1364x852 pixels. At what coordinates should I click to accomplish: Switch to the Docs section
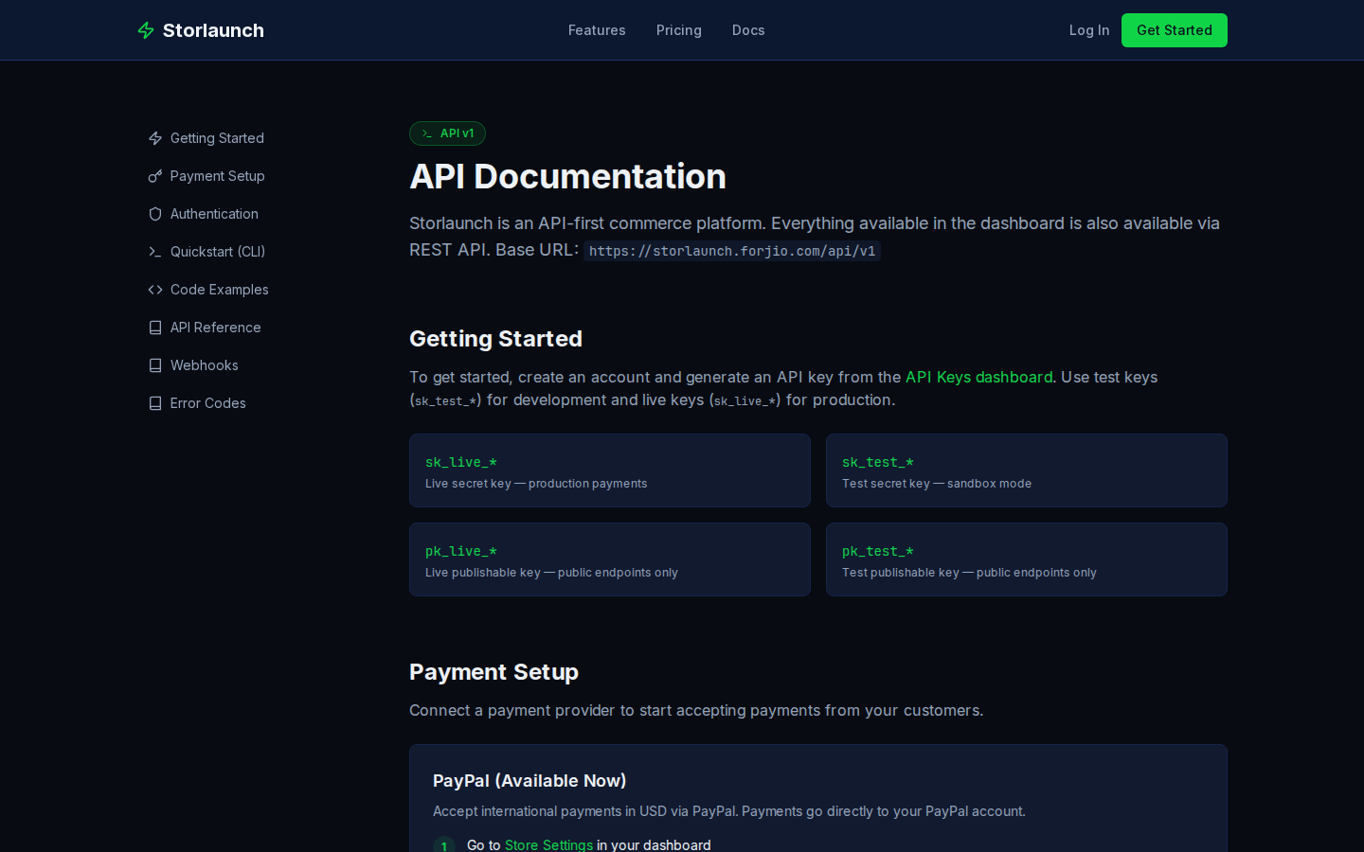(x=748, y=30)
